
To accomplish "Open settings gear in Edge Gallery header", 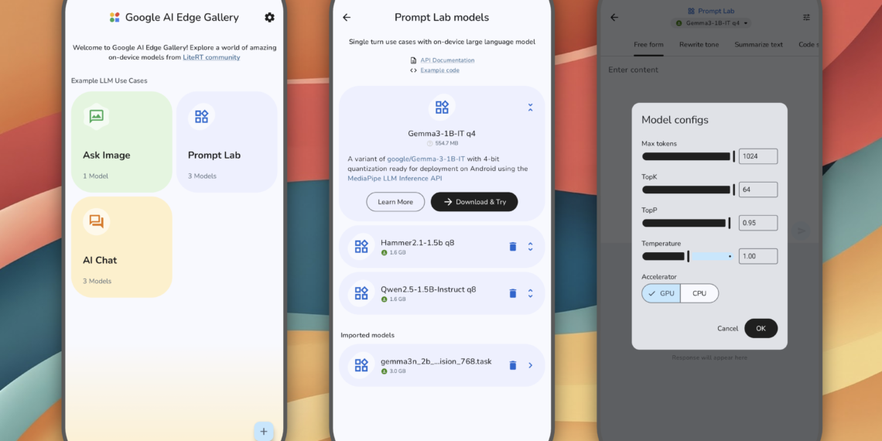I will tap(269, 17).
